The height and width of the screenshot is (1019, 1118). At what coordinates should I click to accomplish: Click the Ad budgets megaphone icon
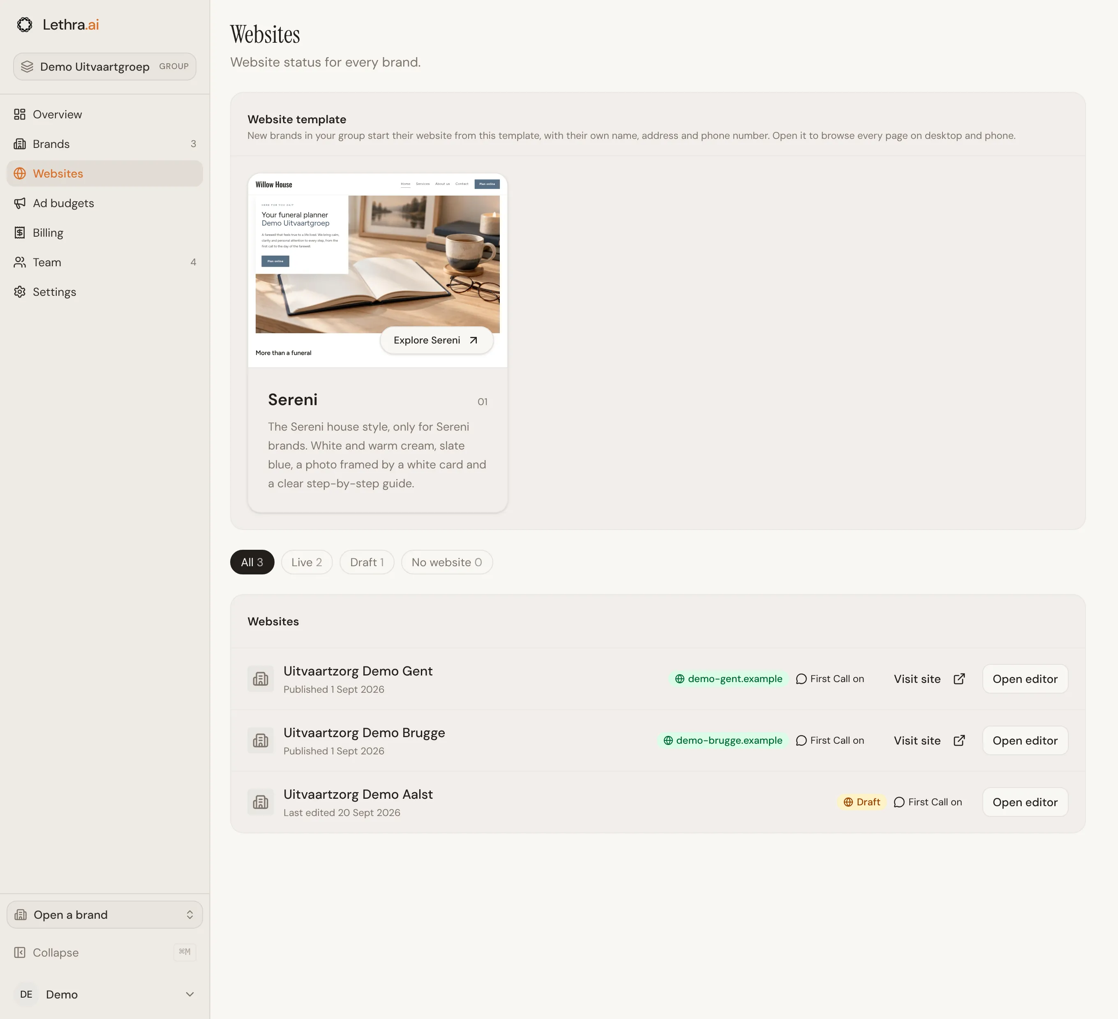(20, 203)
